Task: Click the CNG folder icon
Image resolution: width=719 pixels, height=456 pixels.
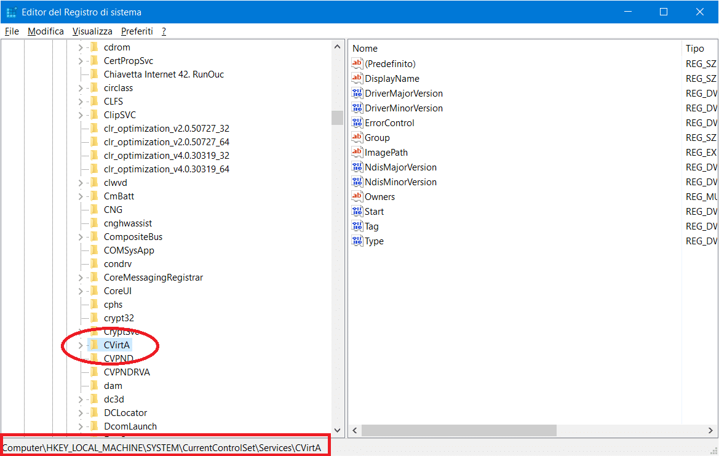Action: (94, 210)
